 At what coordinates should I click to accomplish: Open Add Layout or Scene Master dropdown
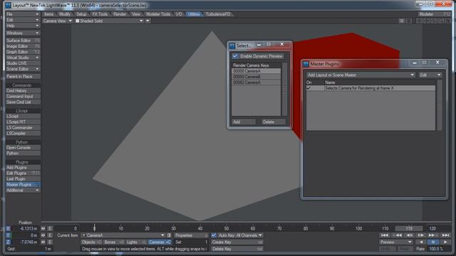(x=361, y=75)
